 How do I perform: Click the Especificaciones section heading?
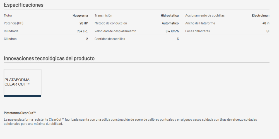coord(24,5)
